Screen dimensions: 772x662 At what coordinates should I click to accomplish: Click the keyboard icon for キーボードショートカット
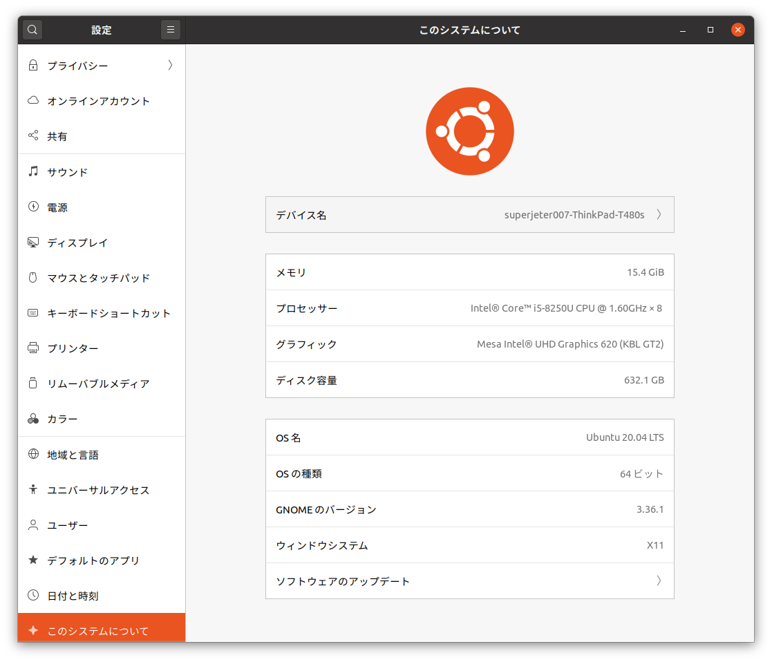33,312
